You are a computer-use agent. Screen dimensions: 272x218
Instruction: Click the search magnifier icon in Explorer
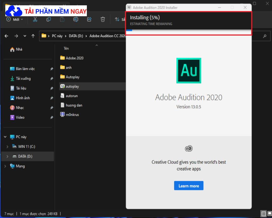[265, 36]
